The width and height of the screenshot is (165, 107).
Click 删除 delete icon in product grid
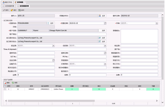5,83
